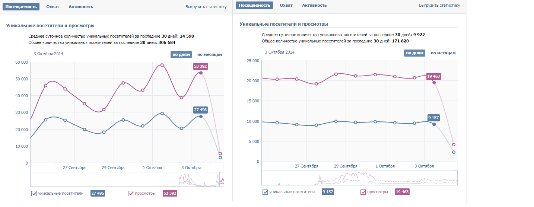The image size is (534, 207).
Task: Toggle right chart views checkbox
Action: (363, 192)
